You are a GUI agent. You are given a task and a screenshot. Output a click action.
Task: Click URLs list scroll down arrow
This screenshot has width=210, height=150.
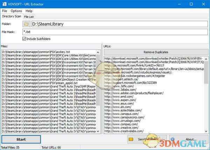tap(206, 131)
